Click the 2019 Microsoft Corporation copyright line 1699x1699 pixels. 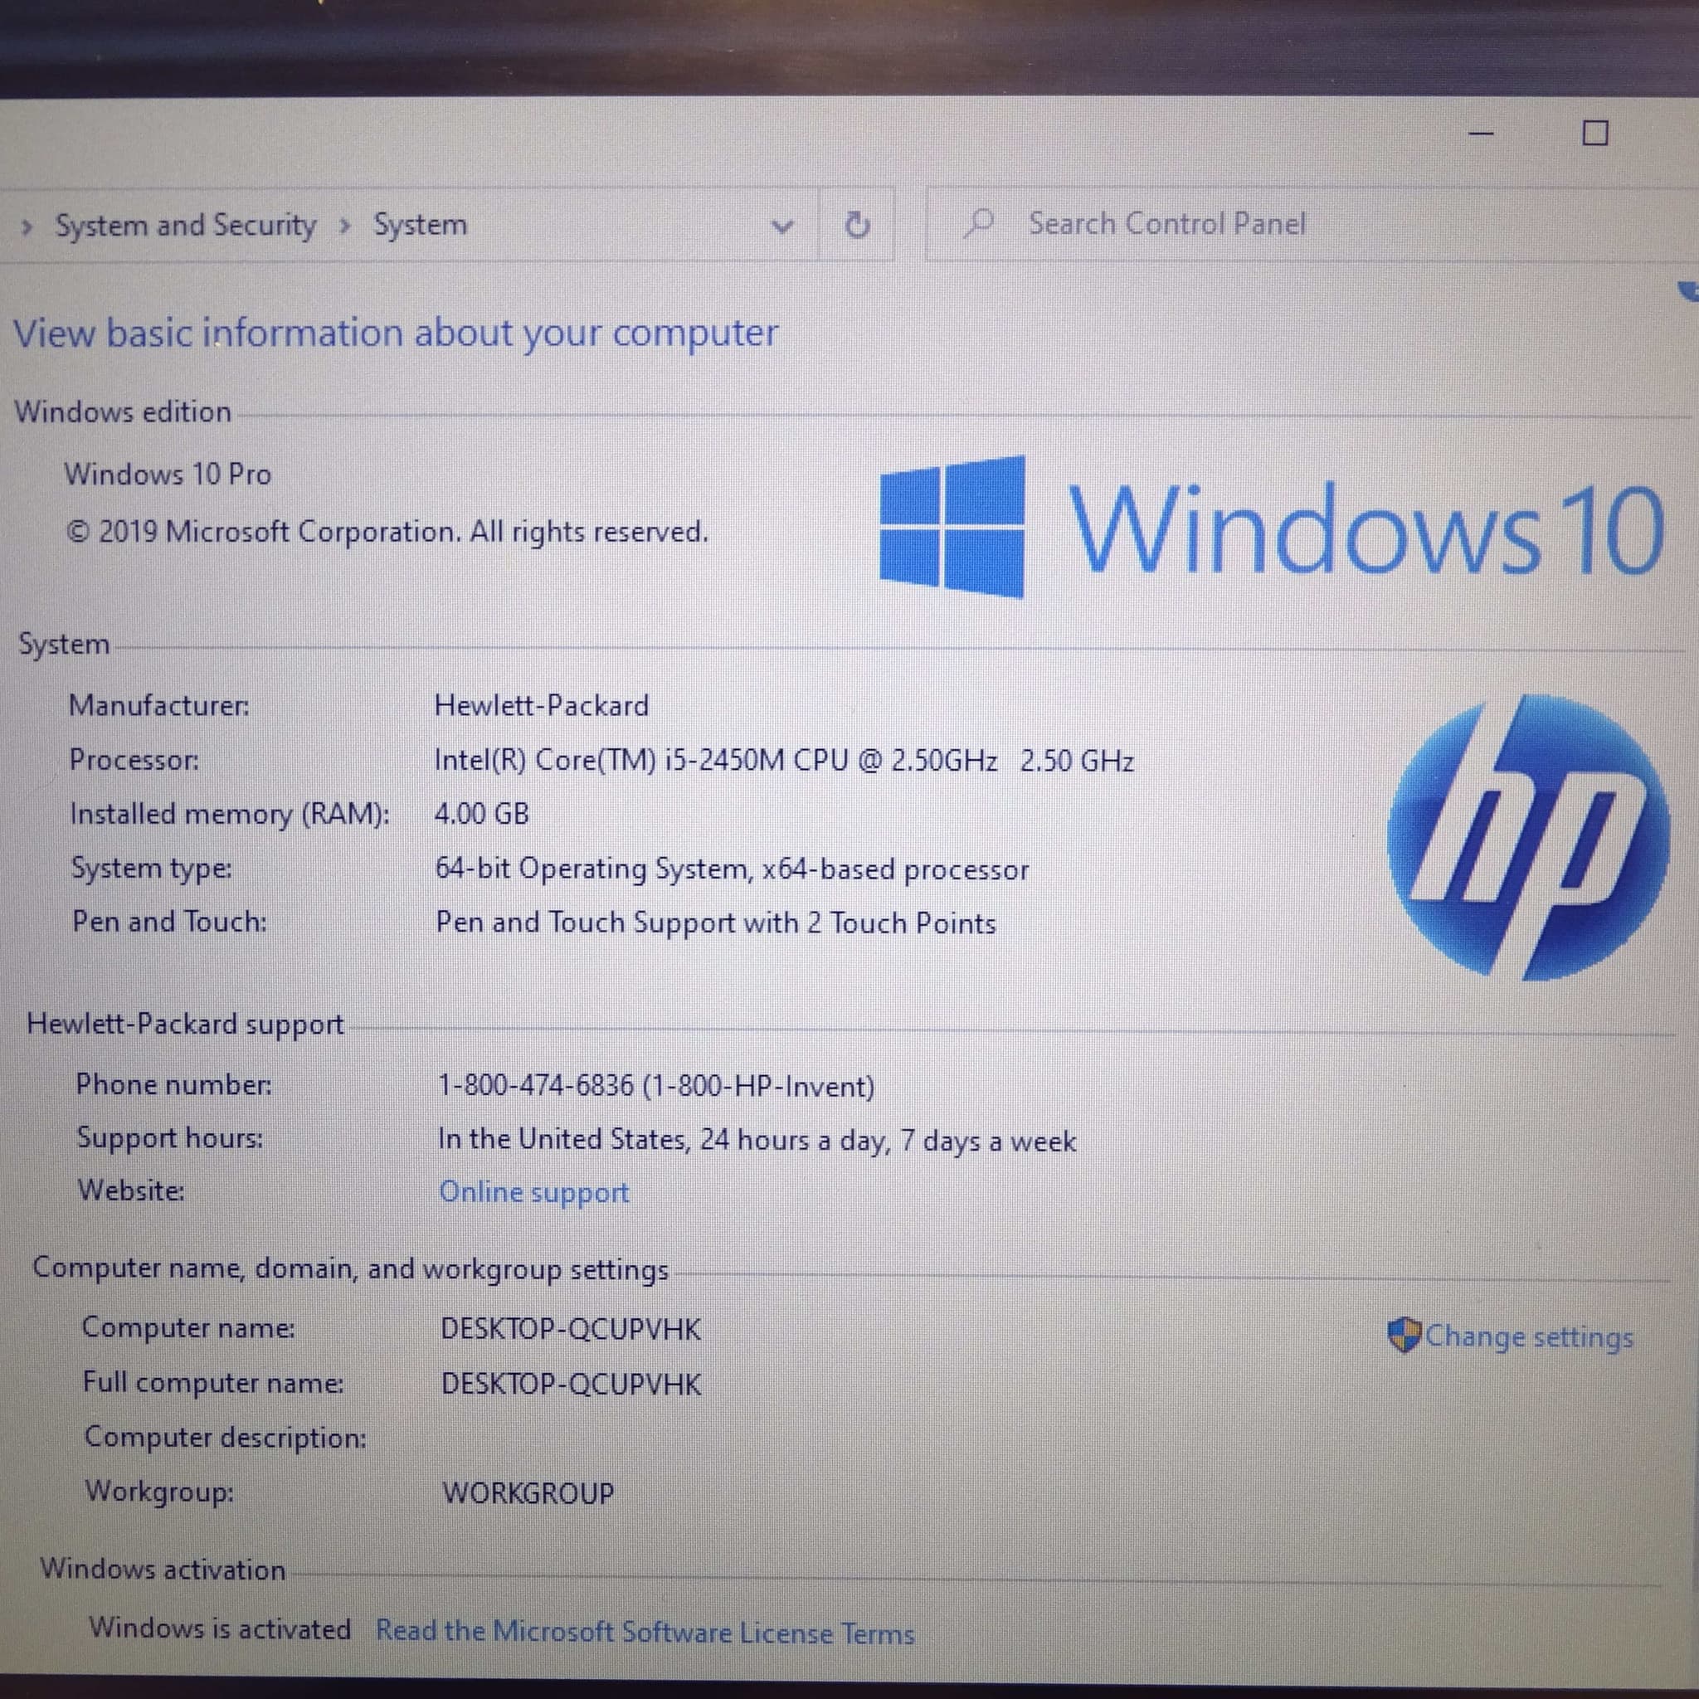[387, 532]
